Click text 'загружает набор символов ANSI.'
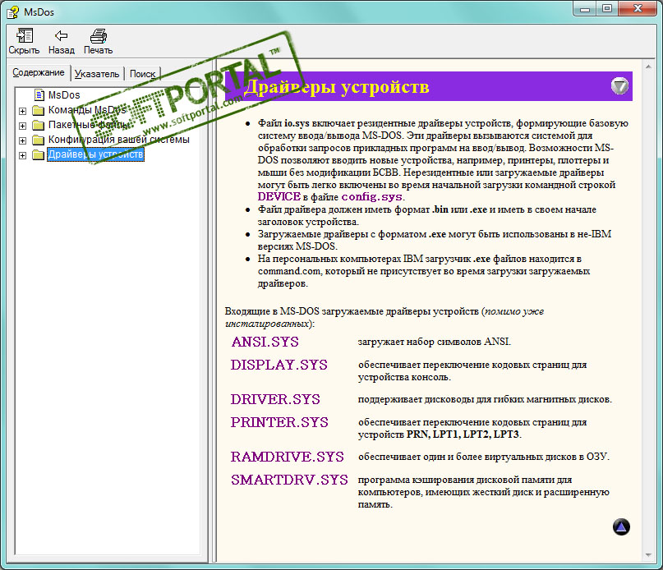The image size is (663, 570). point(435,342)
